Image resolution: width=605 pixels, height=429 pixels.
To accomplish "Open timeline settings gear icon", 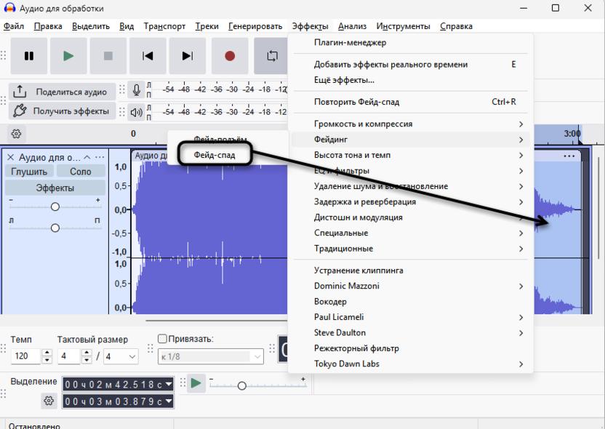I will 17,134.
